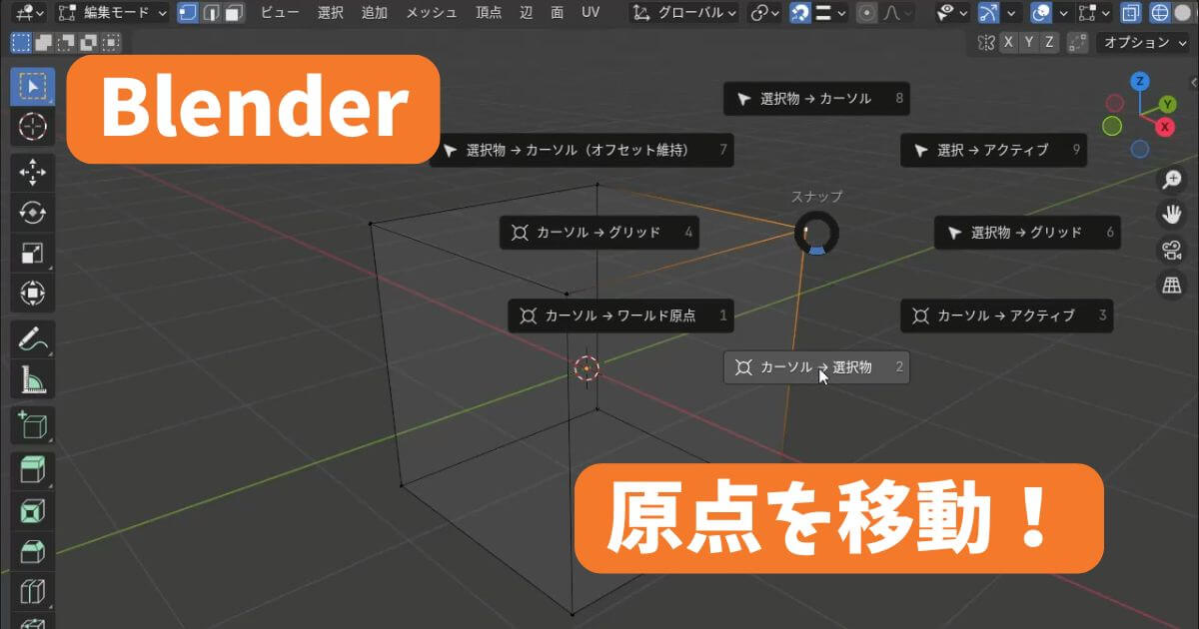Select the Transform tool
The image size is (1199, 629).
click(33, 294)
